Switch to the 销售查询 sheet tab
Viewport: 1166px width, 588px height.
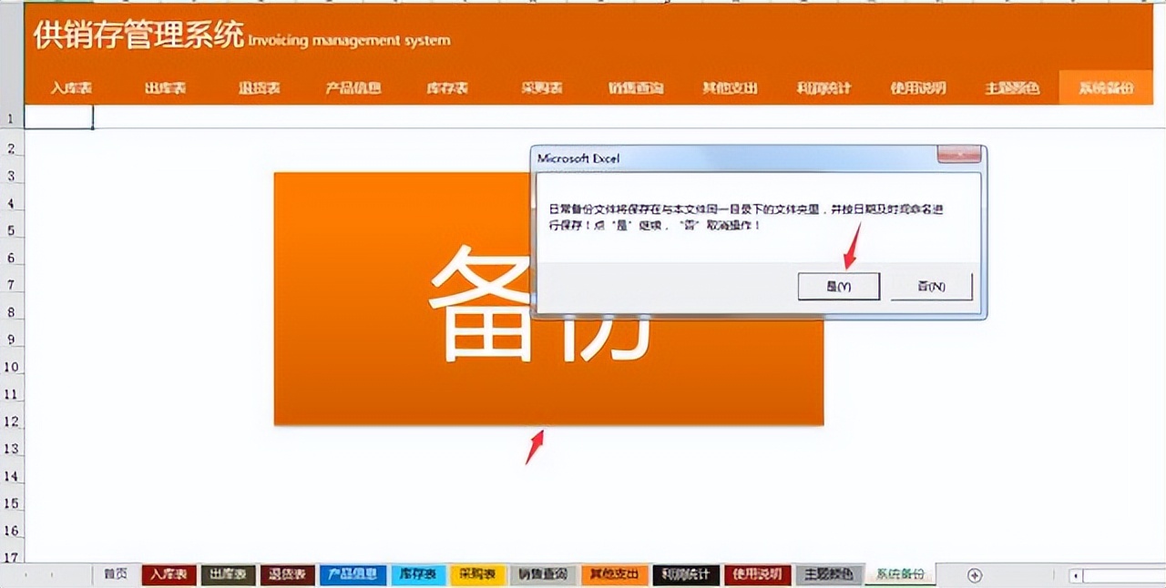(543, 574)
